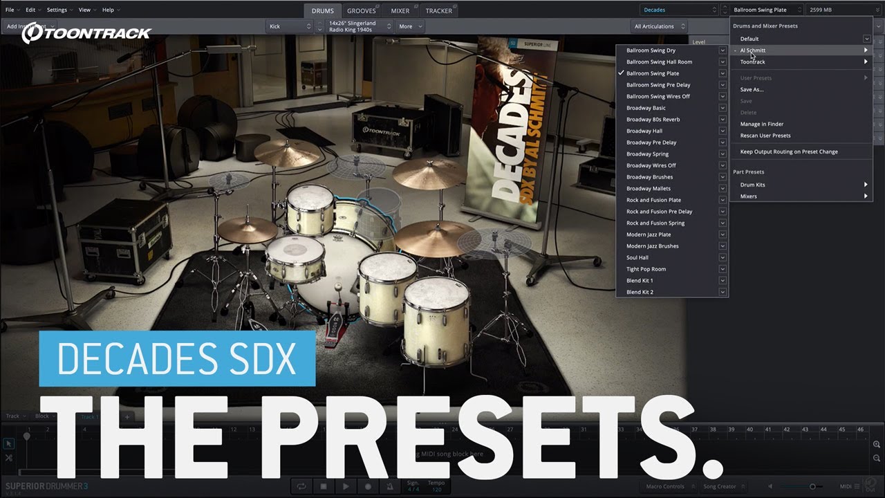Toggle the metronome icon
The image size is (885, 498).
(390, 486)
